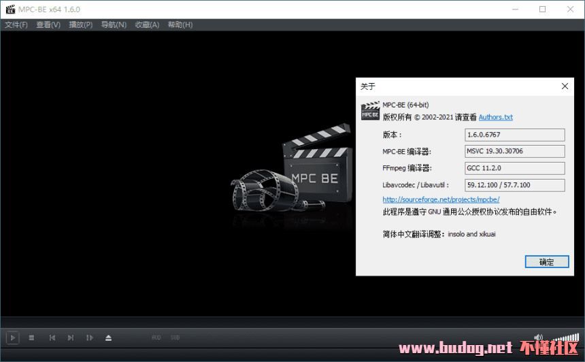Open the 收藏(A) menu
This screenshot has height=362, width=585.
click(x=147, y=24)
